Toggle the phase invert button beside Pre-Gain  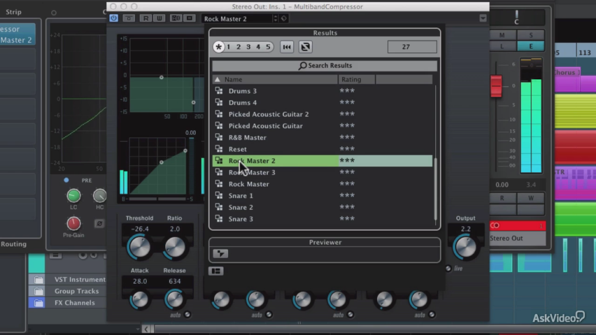[99, 224]
